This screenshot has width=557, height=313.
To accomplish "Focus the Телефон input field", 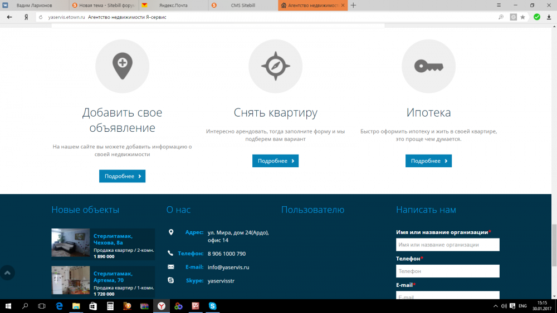I will [x=447, y=271].
